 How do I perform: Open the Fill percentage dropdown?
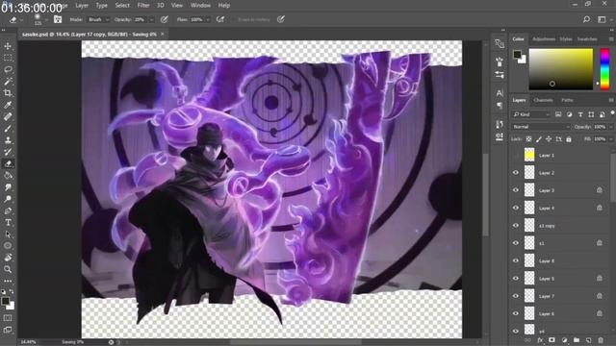coord(610,139)
